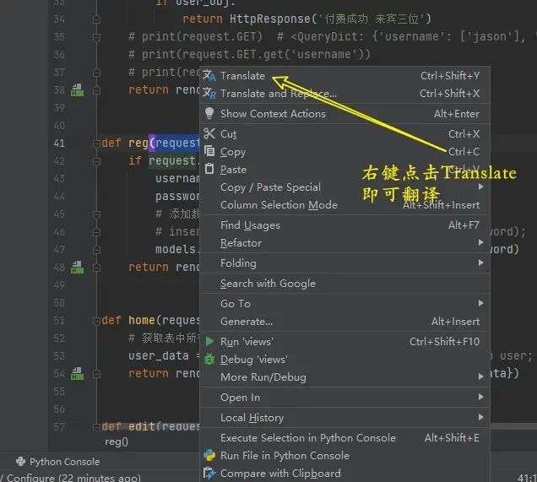
Task: Choose Find Usages from context menu
Action: tap(250, 225)
